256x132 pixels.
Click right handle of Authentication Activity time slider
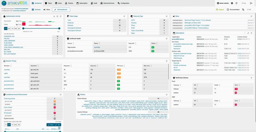[59, 28]
